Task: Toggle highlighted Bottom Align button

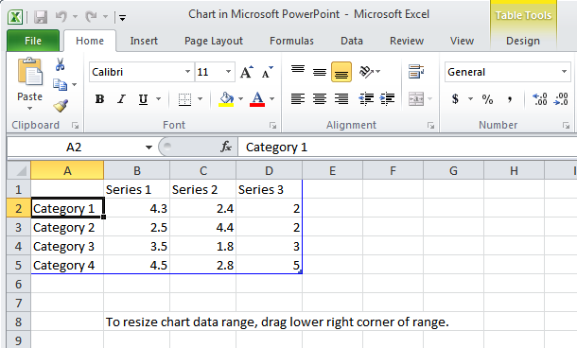Action: pyautogui.click(x=341, y=72)
